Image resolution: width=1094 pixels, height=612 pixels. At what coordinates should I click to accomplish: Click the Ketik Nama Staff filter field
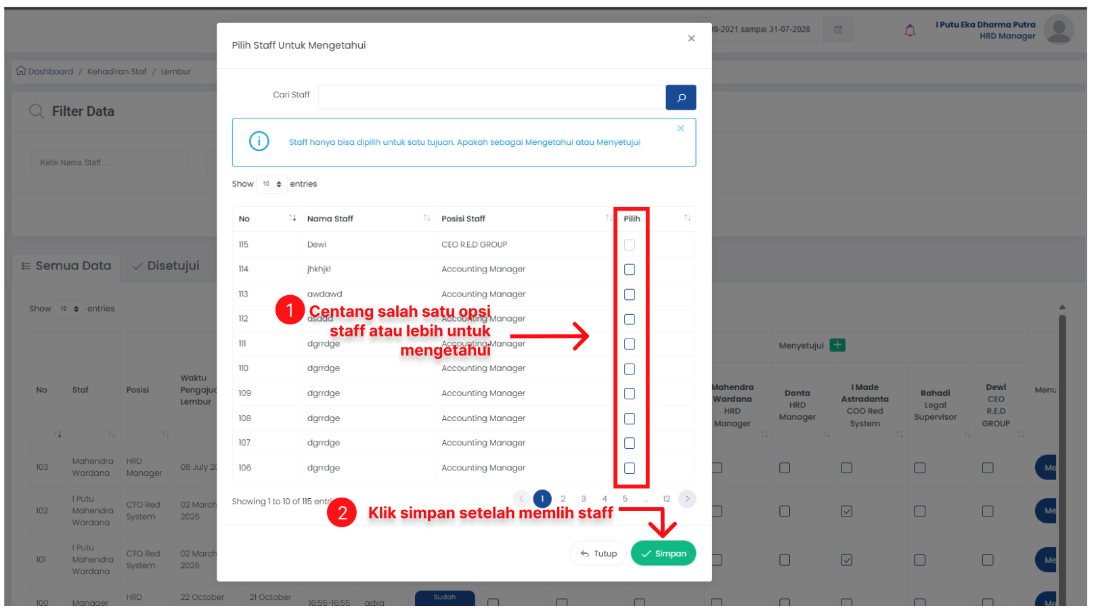click(x=109, y=162)
